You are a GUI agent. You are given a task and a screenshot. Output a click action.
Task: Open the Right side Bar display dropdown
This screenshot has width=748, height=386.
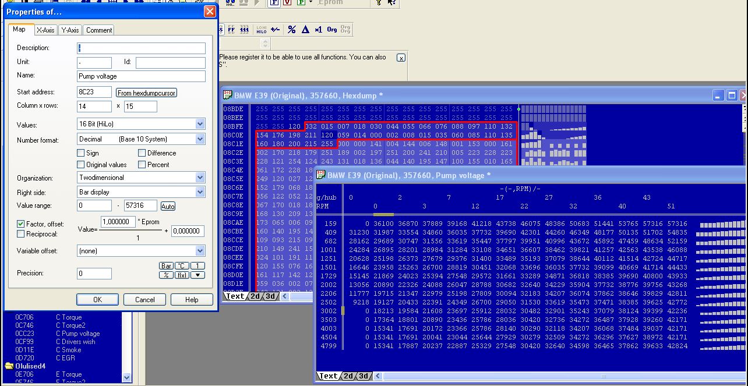200,192
